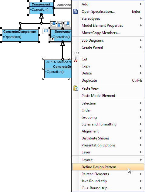Open the Alignment submenu
The image size is (145, 192).
[108, 131]
